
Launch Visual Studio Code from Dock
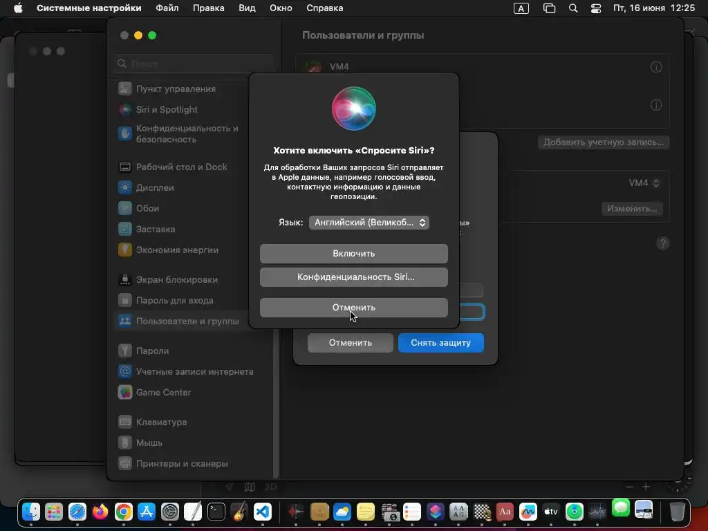(x=262, y=512)
